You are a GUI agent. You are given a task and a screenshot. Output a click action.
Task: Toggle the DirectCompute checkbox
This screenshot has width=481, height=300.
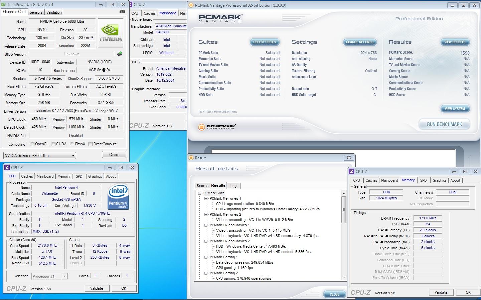(90, 144)
